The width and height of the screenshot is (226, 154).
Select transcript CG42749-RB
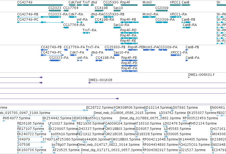tap(33, 17)
